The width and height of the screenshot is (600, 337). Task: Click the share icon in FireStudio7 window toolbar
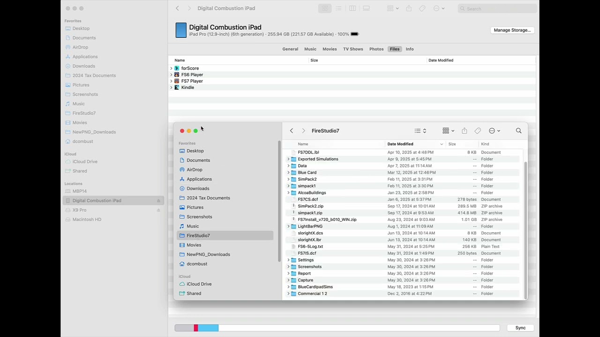click(x=464, y=131)
